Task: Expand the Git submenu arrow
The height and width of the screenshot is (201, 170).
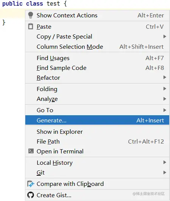Action: click(165, 172)
